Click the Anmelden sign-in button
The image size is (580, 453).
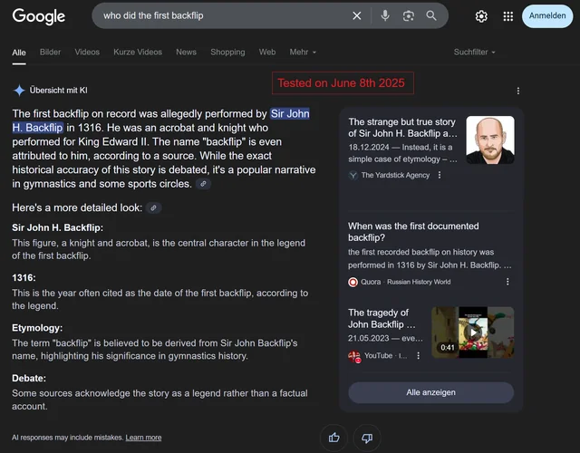(547, 16)
